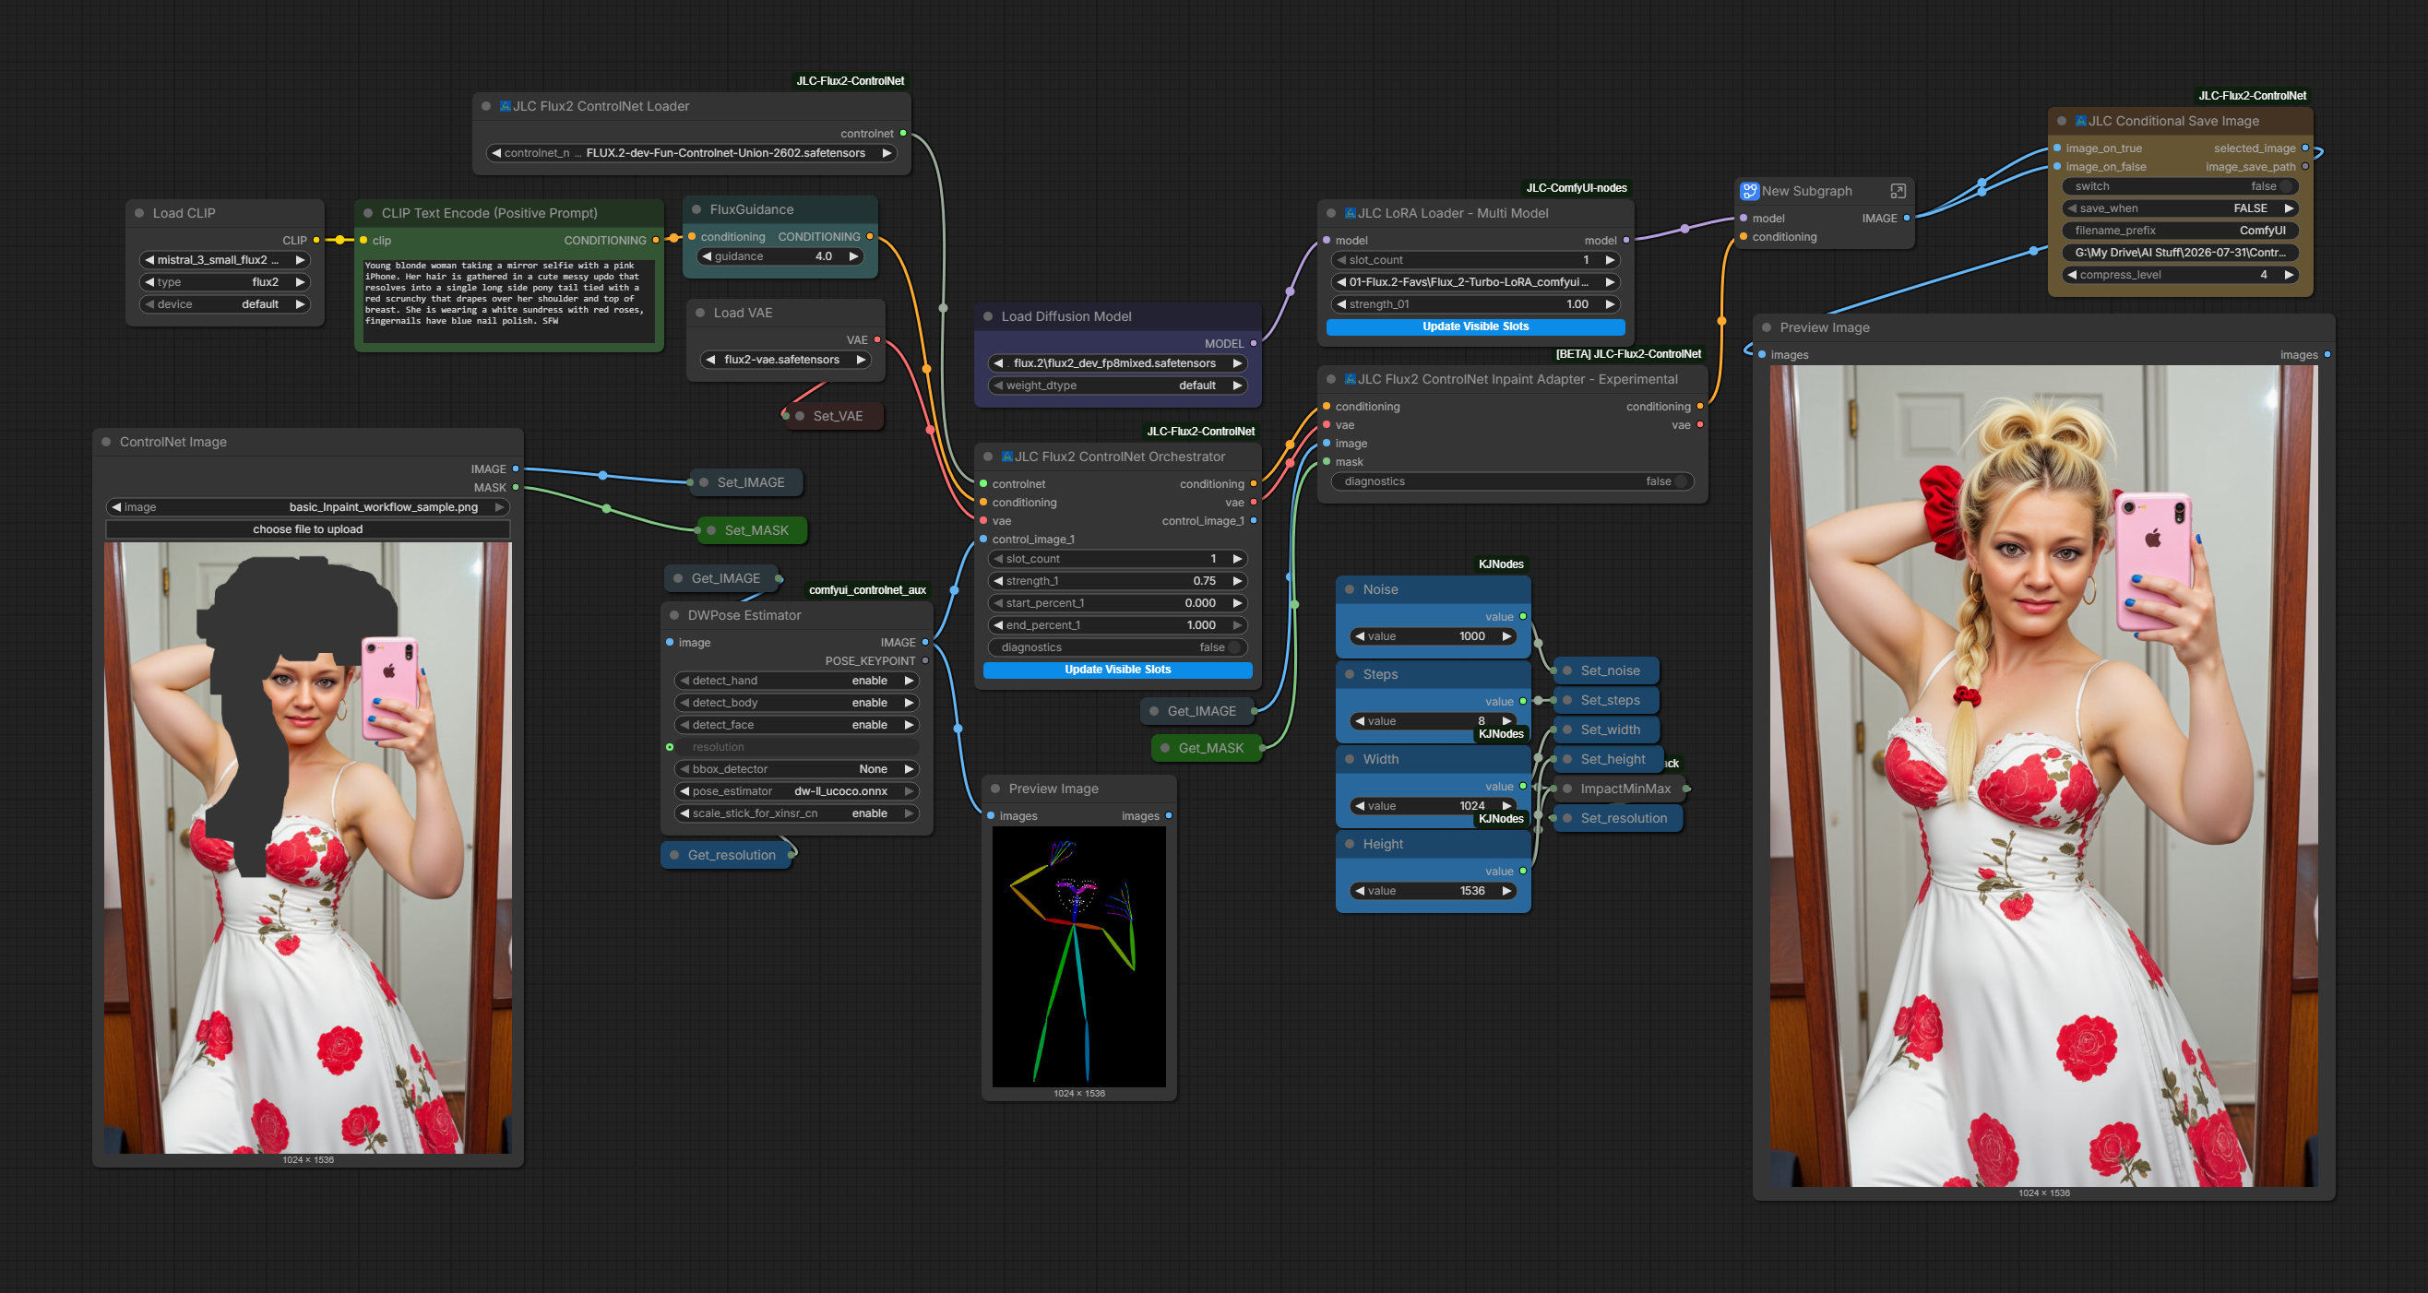Collapse the Load VAE node via its title dot
This screenshot has width=2428, height=1293.
pos(700,313)
